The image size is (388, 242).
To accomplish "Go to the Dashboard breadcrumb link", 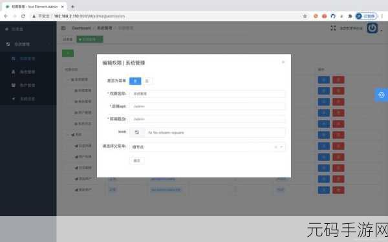I will 81,28.
